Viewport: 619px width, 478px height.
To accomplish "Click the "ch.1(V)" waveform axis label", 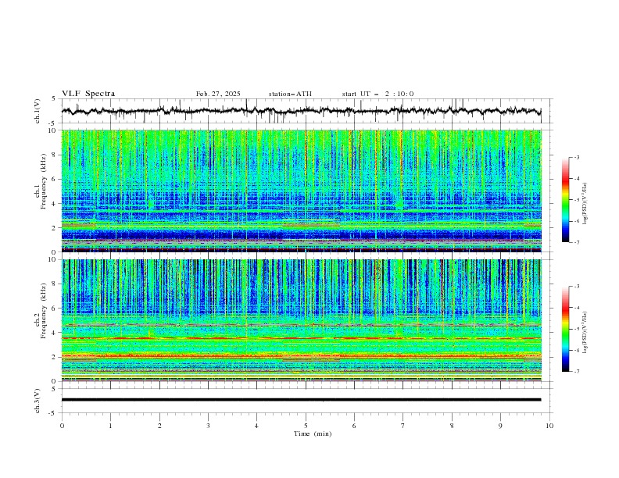I will click(x=38, y=111).
